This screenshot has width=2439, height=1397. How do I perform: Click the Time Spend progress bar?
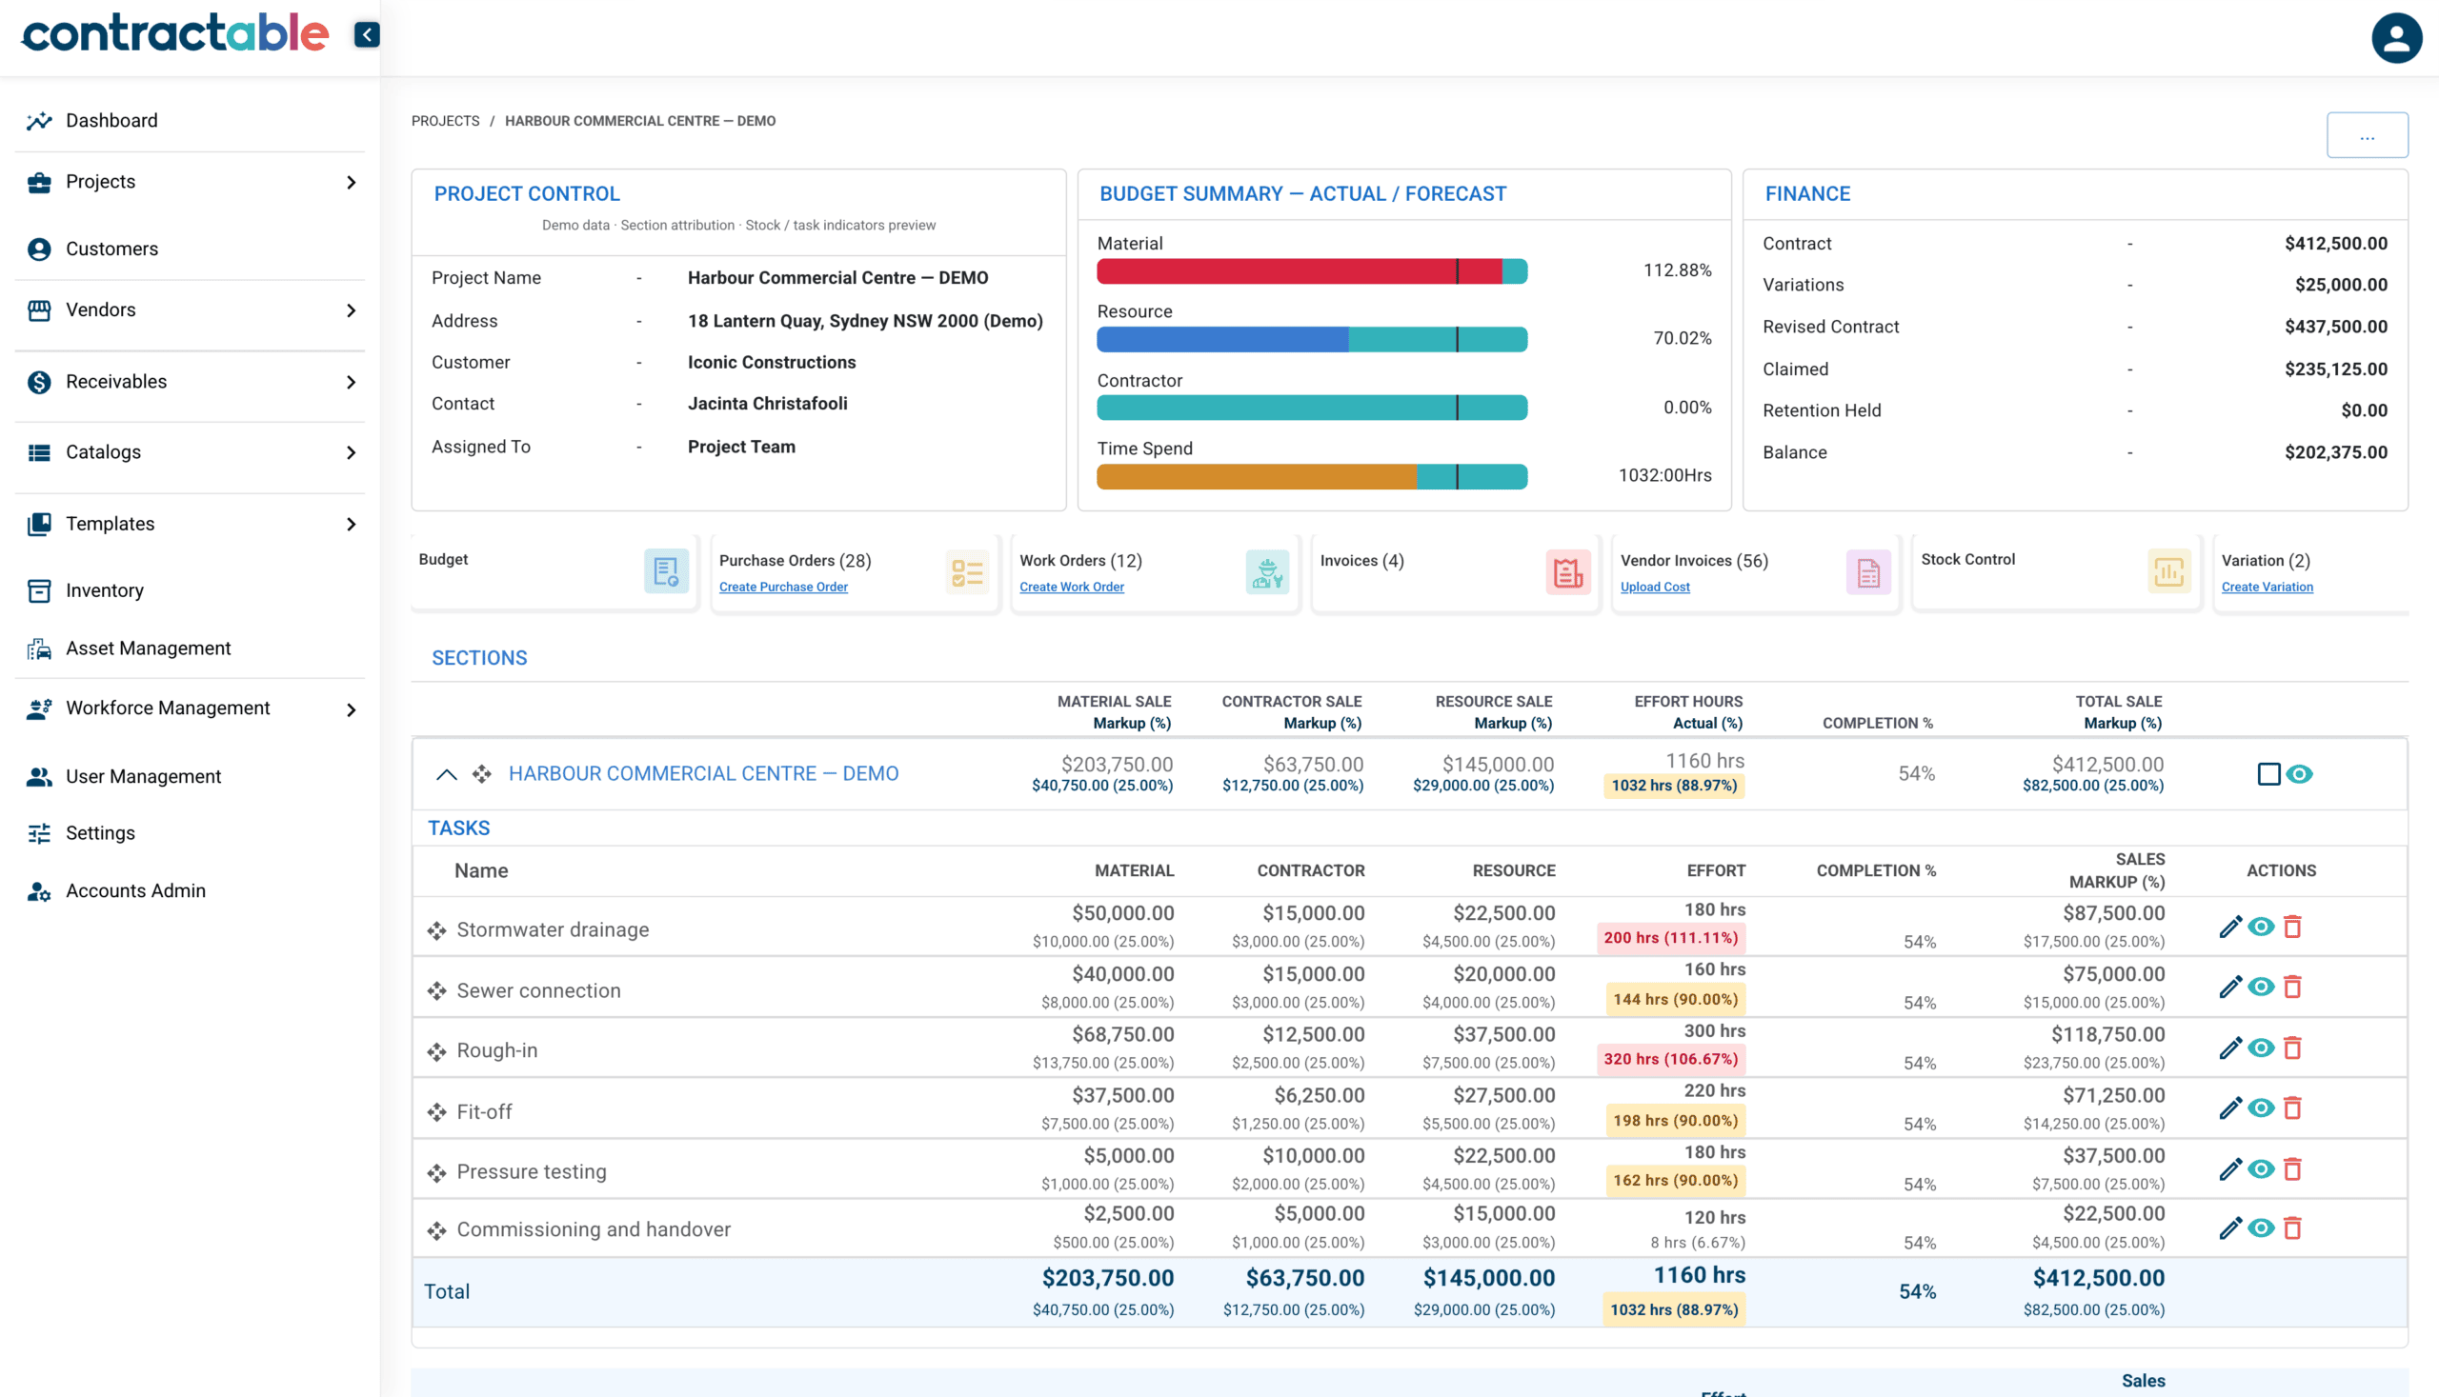pyautogui.click(x=1312, y=477)
